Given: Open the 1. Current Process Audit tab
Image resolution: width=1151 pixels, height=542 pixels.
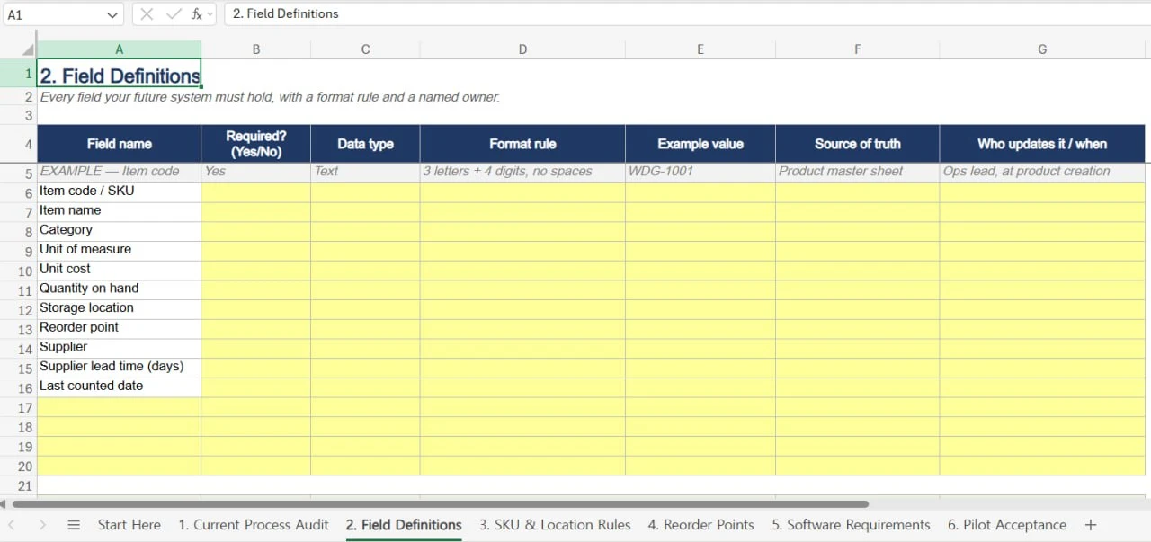Looking at the screenshot, I should click(x=254, y=525).
